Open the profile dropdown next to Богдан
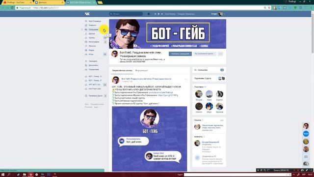Viewport: 314px width, 177px height. (x=224, y=14)
